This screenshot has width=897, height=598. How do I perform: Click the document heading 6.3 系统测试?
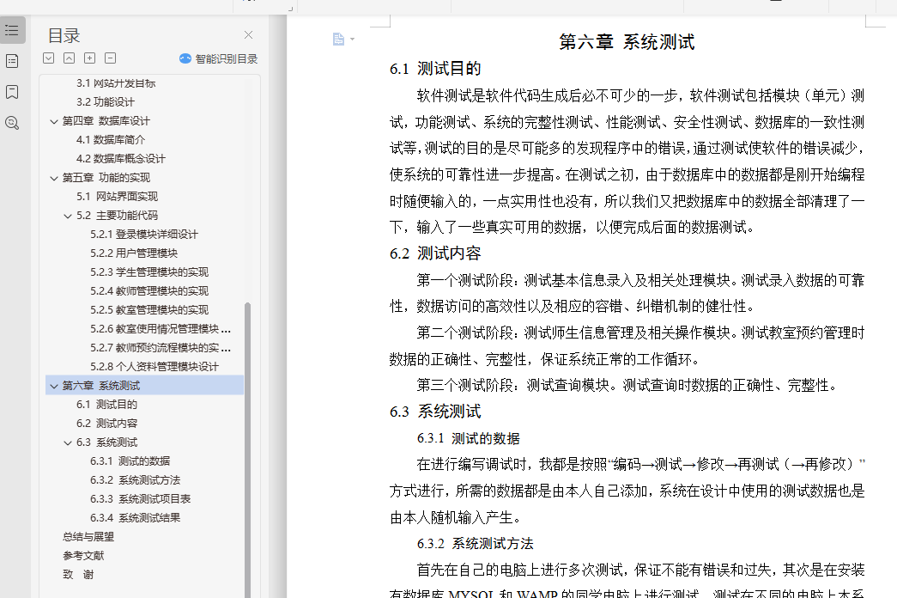coord(435,412)
